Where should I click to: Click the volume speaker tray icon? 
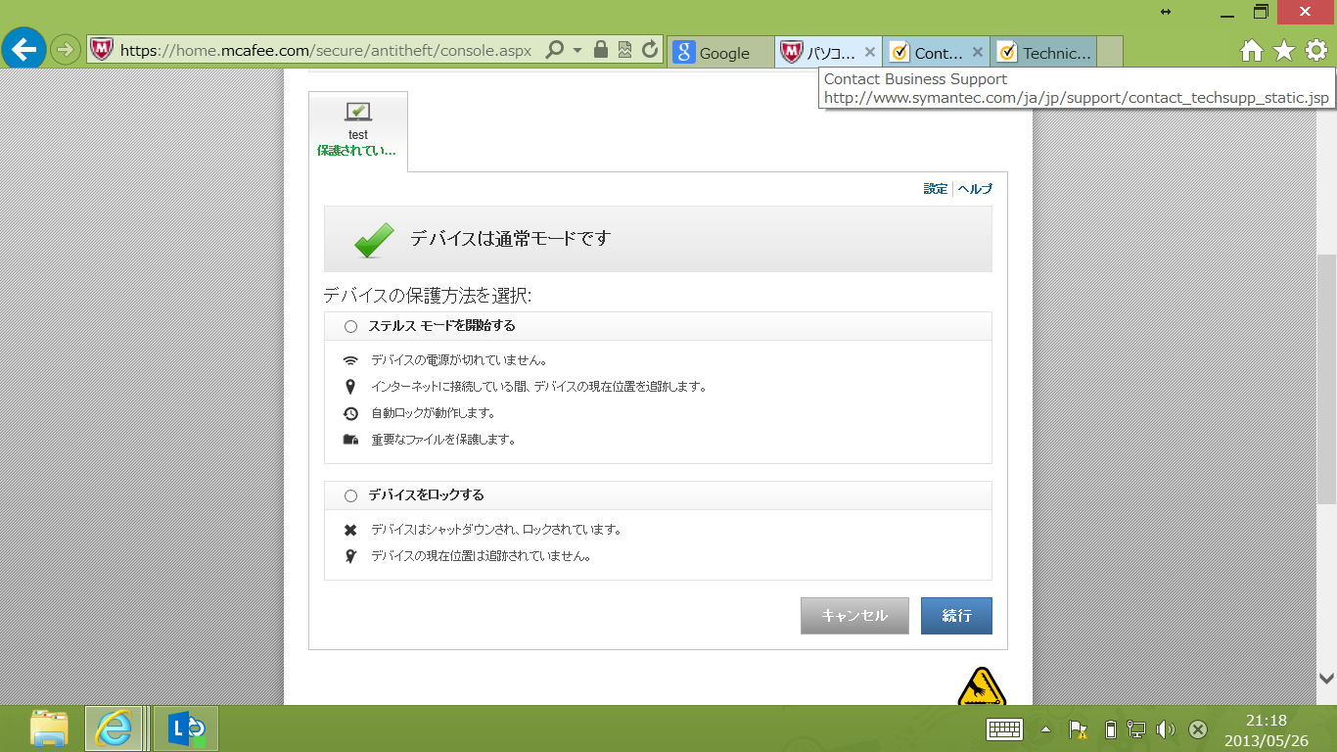[x=1166, y=729]
